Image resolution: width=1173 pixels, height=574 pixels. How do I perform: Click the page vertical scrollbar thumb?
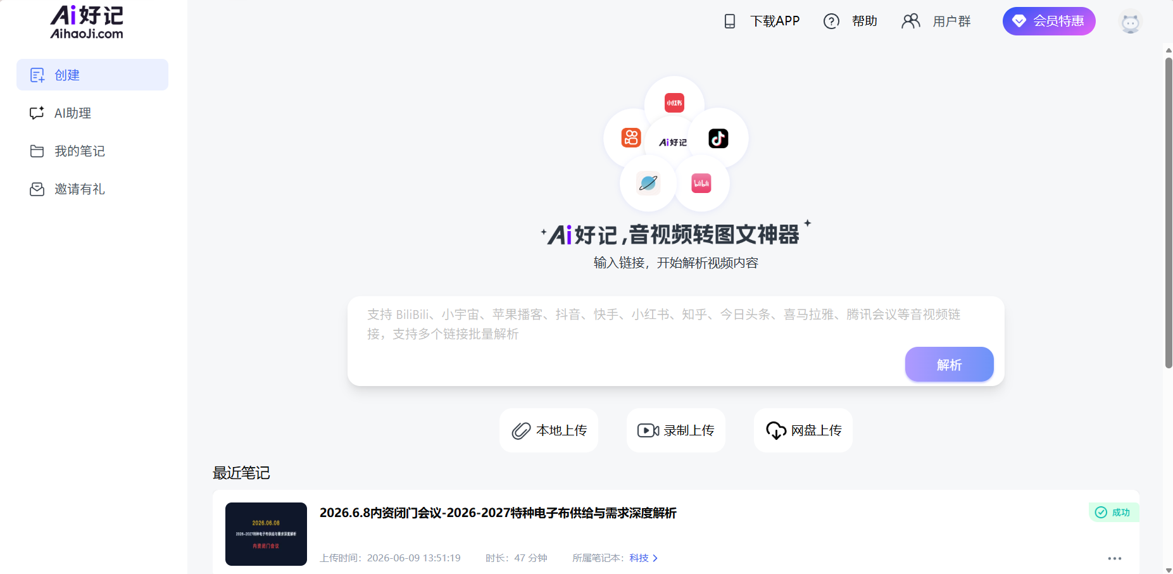pyautogui.click(x=1169, y=213)
